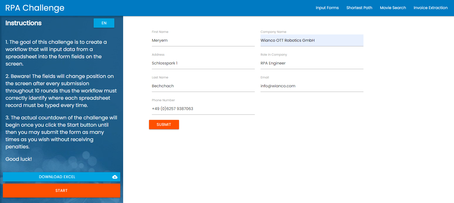Image resolution: width=454 pixels, height=203 pixels.
Task: Select the Phone Number input field
Action: [203, 109]
